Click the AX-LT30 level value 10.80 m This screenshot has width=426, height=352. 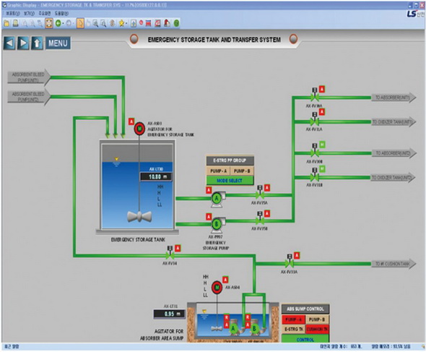tap(156, 177)
